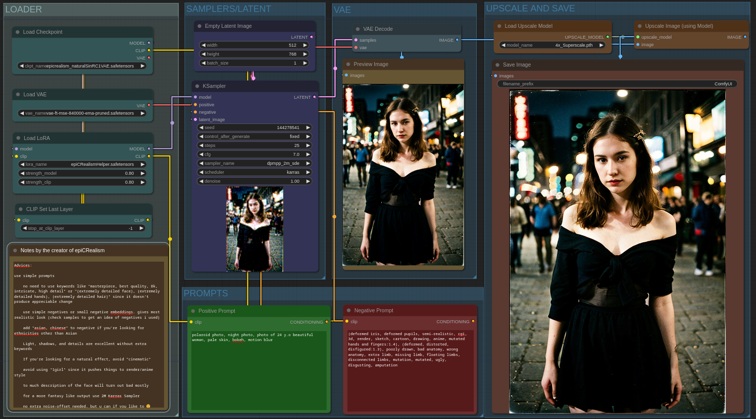This screenshot has height=419, width=756.
Task: Click next arrow on ckpt_name field
Action: [x=143, y=66]
